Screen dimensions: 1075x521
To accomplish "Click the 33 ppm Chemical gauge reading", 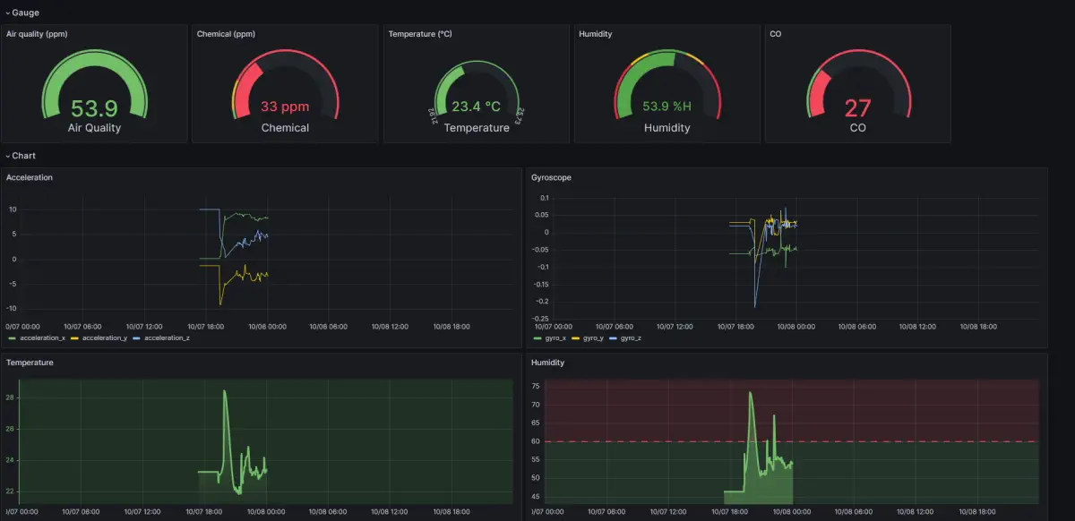I will 285,107.
